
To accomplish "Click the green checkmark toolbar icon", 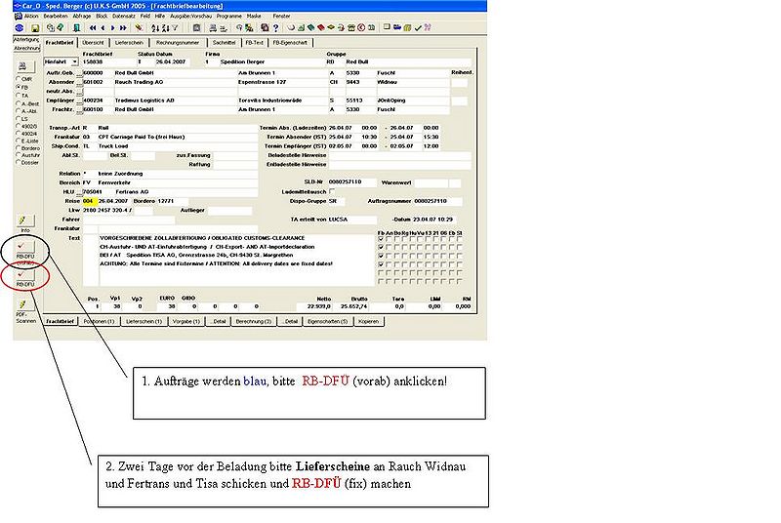I will pyautogui.click(x=418, y=28).
